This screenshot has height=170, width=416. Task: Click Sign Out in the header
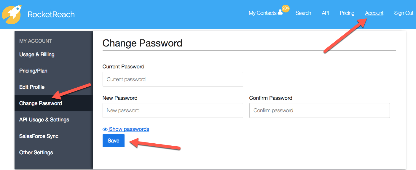tap(404, 13)
